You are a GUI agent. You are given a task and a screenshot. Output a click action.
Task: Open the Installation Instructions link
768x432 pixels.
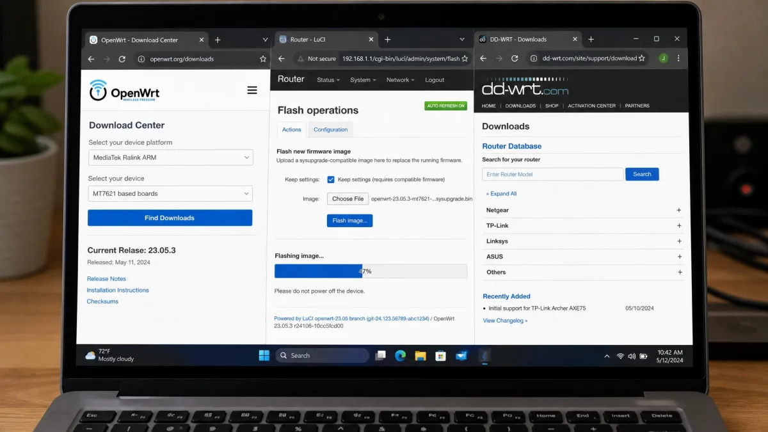pos(118,290)
